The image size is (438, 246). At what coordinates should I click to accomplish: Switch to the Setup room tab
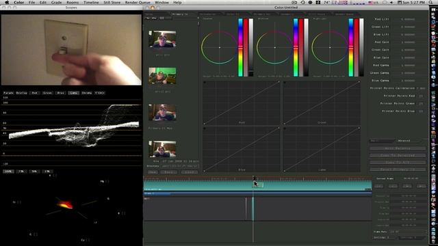point(157,14)
